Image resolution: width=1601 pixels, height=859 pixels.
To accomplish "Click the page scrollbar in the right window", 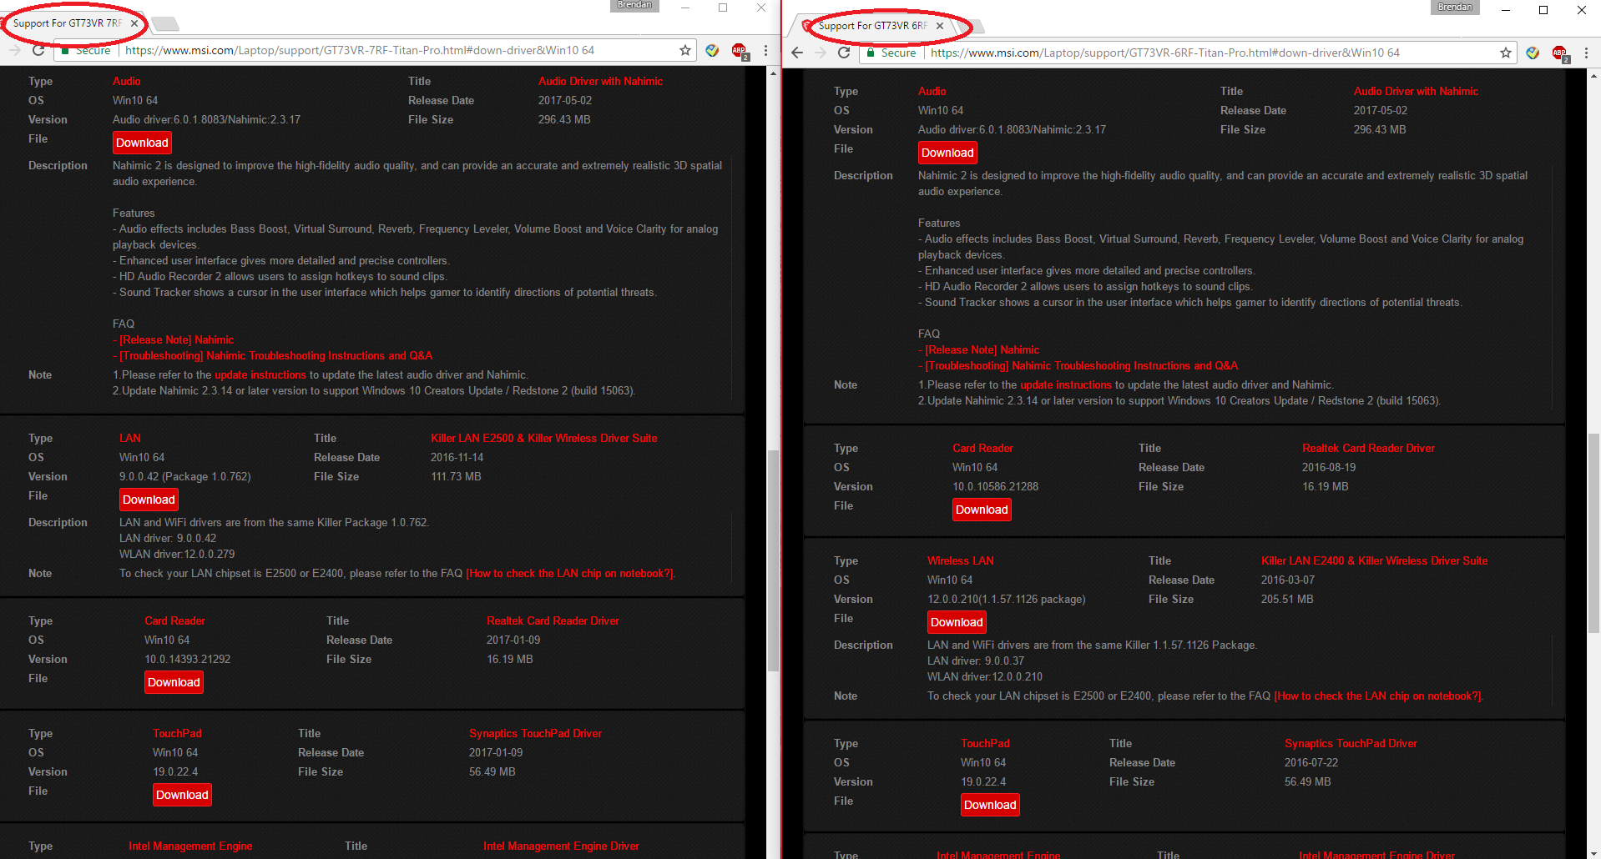I will (1594, 534).
